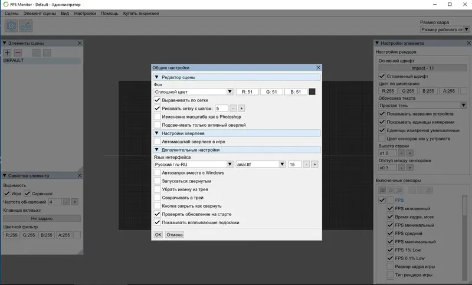Increase Отступ между сенсорами value
The image size is (472, 285).
(409, 168)
